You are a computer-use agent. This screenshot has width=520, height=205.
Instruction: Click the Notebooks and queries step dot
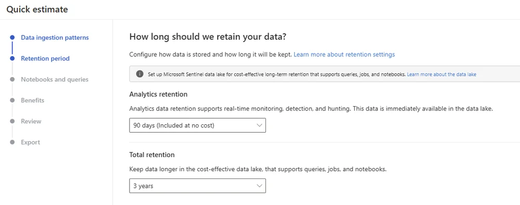(x=12, y=79)
